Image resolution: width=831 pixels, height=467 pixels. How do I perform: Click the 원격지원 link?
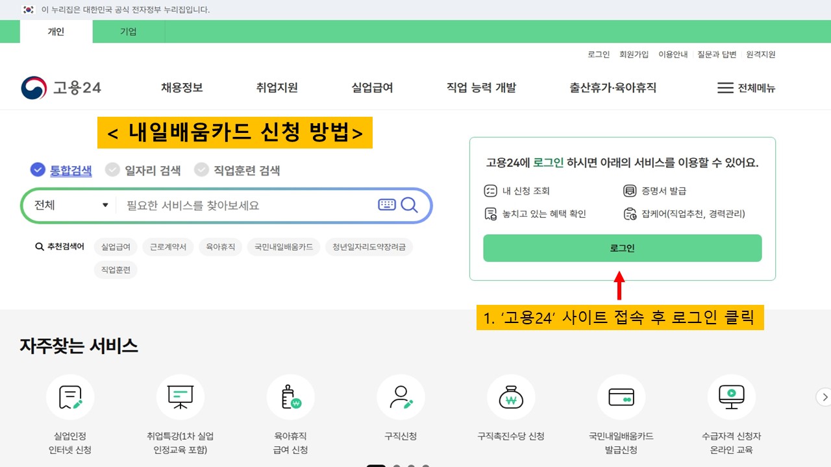pyautogui.click(x=761, y=54)
